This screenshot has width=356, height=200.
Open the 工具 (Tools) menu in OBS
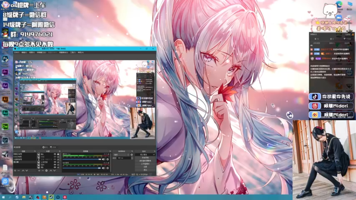click(73, 52)
